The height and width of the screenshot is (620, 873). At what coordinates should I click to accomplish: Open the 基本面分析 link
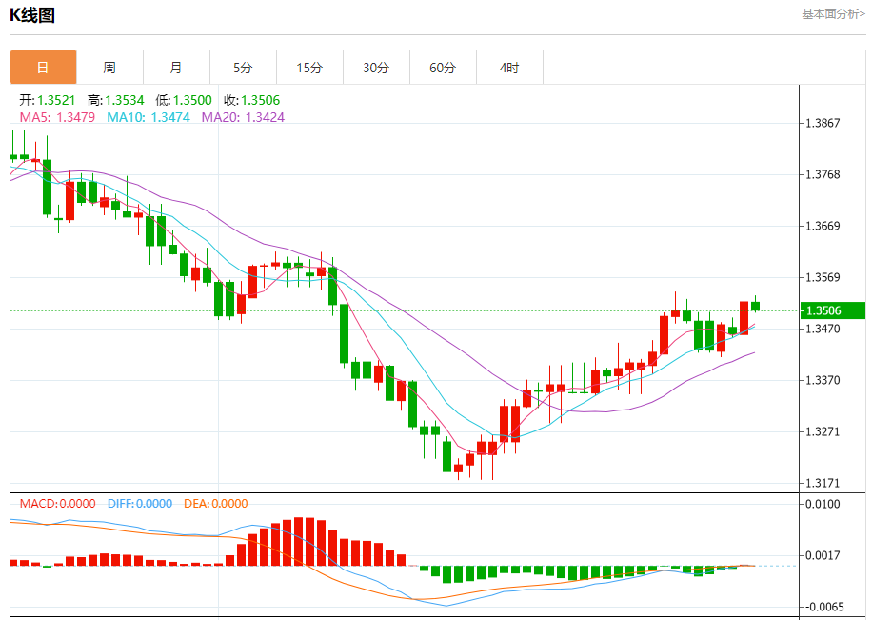click(833, 14)
